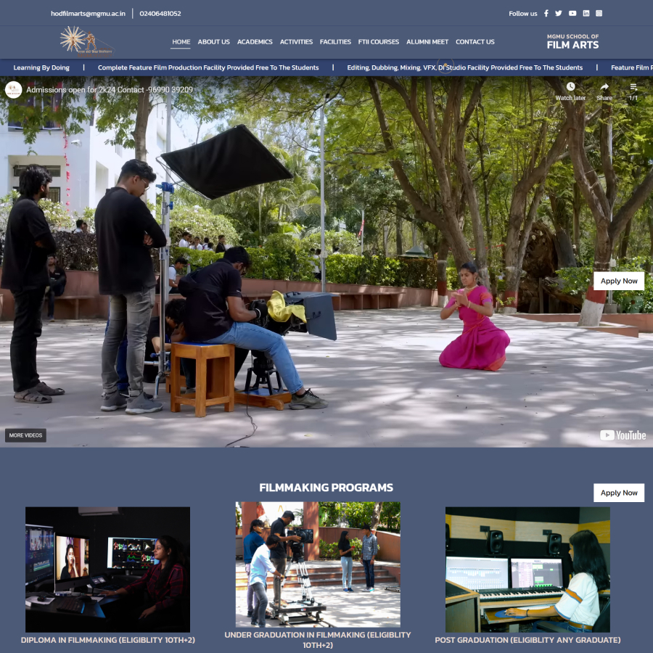Expand the ABOUT US navigation menu
Screen dimensions: 653x653
point(213,42)
